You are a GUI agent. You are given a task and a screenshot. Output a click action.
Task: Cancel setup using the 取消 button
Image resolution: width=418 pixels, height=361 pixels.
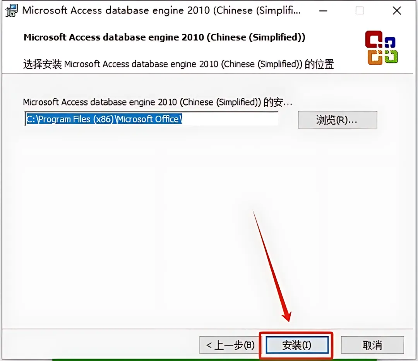tap(372, 345)
